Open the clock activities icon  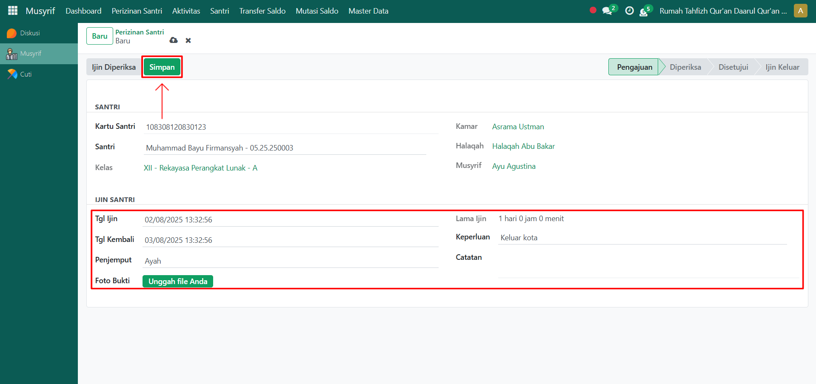point(629,11)
